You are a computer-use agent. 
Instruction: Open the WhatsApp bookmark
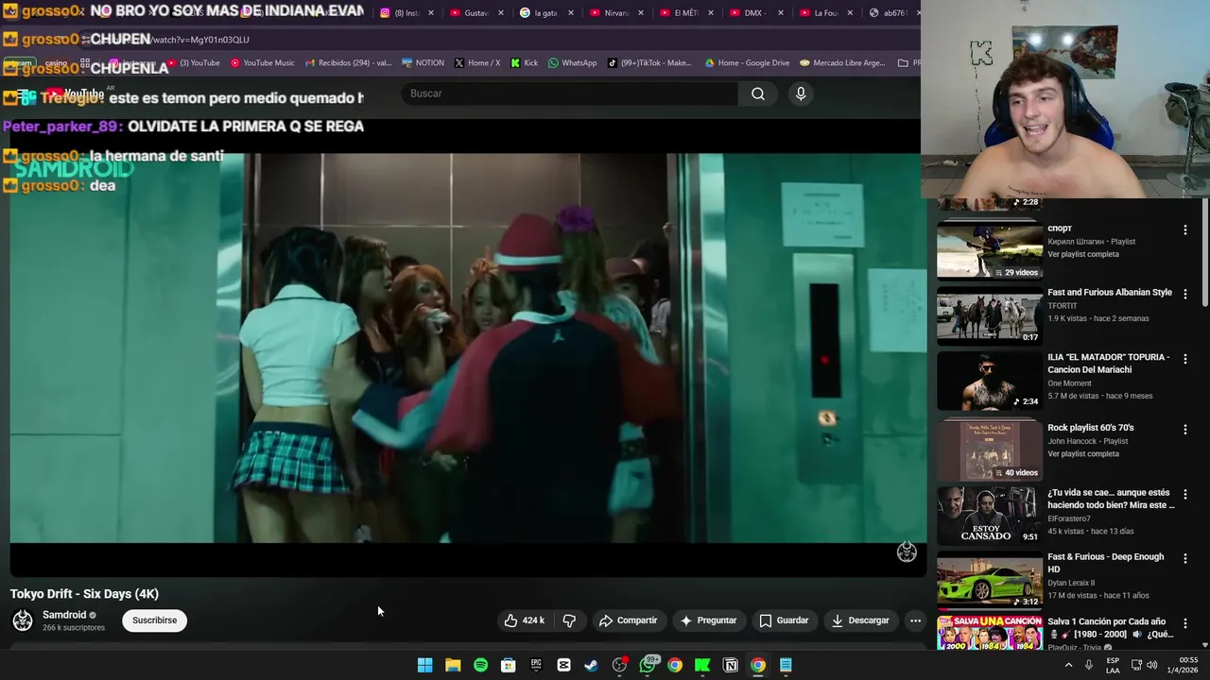click(573, 63)
